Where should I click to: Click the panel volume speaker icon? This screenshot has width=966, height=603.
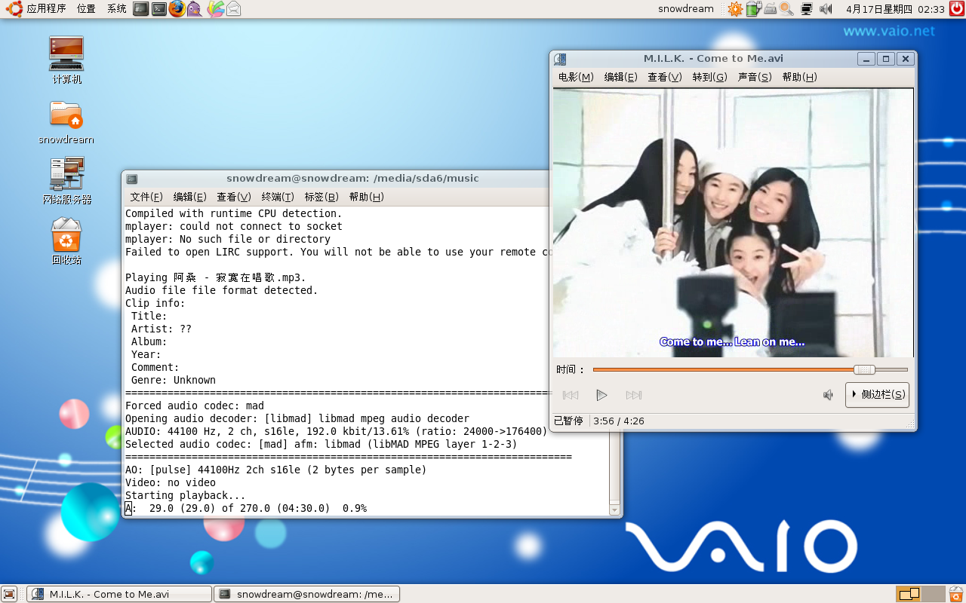[826, 9]
